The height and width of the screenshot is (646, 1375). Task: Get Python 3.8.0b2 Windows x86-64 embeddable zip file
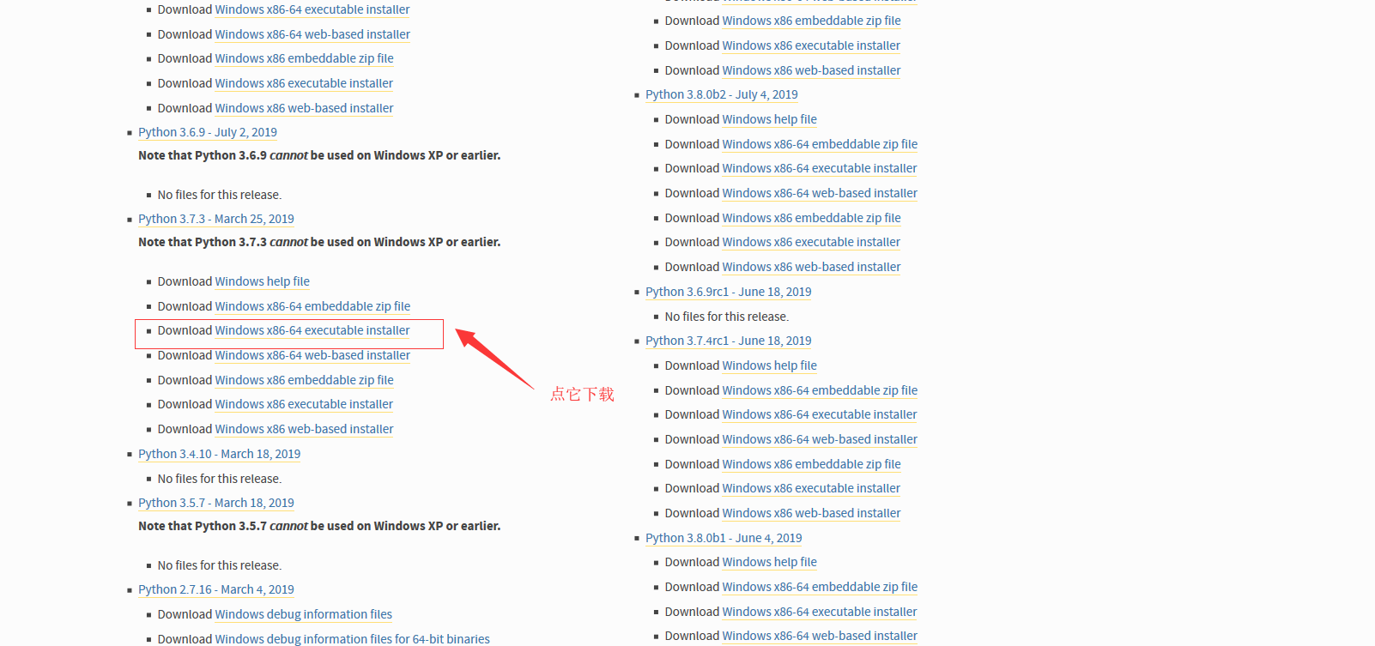tap(820, 144)
